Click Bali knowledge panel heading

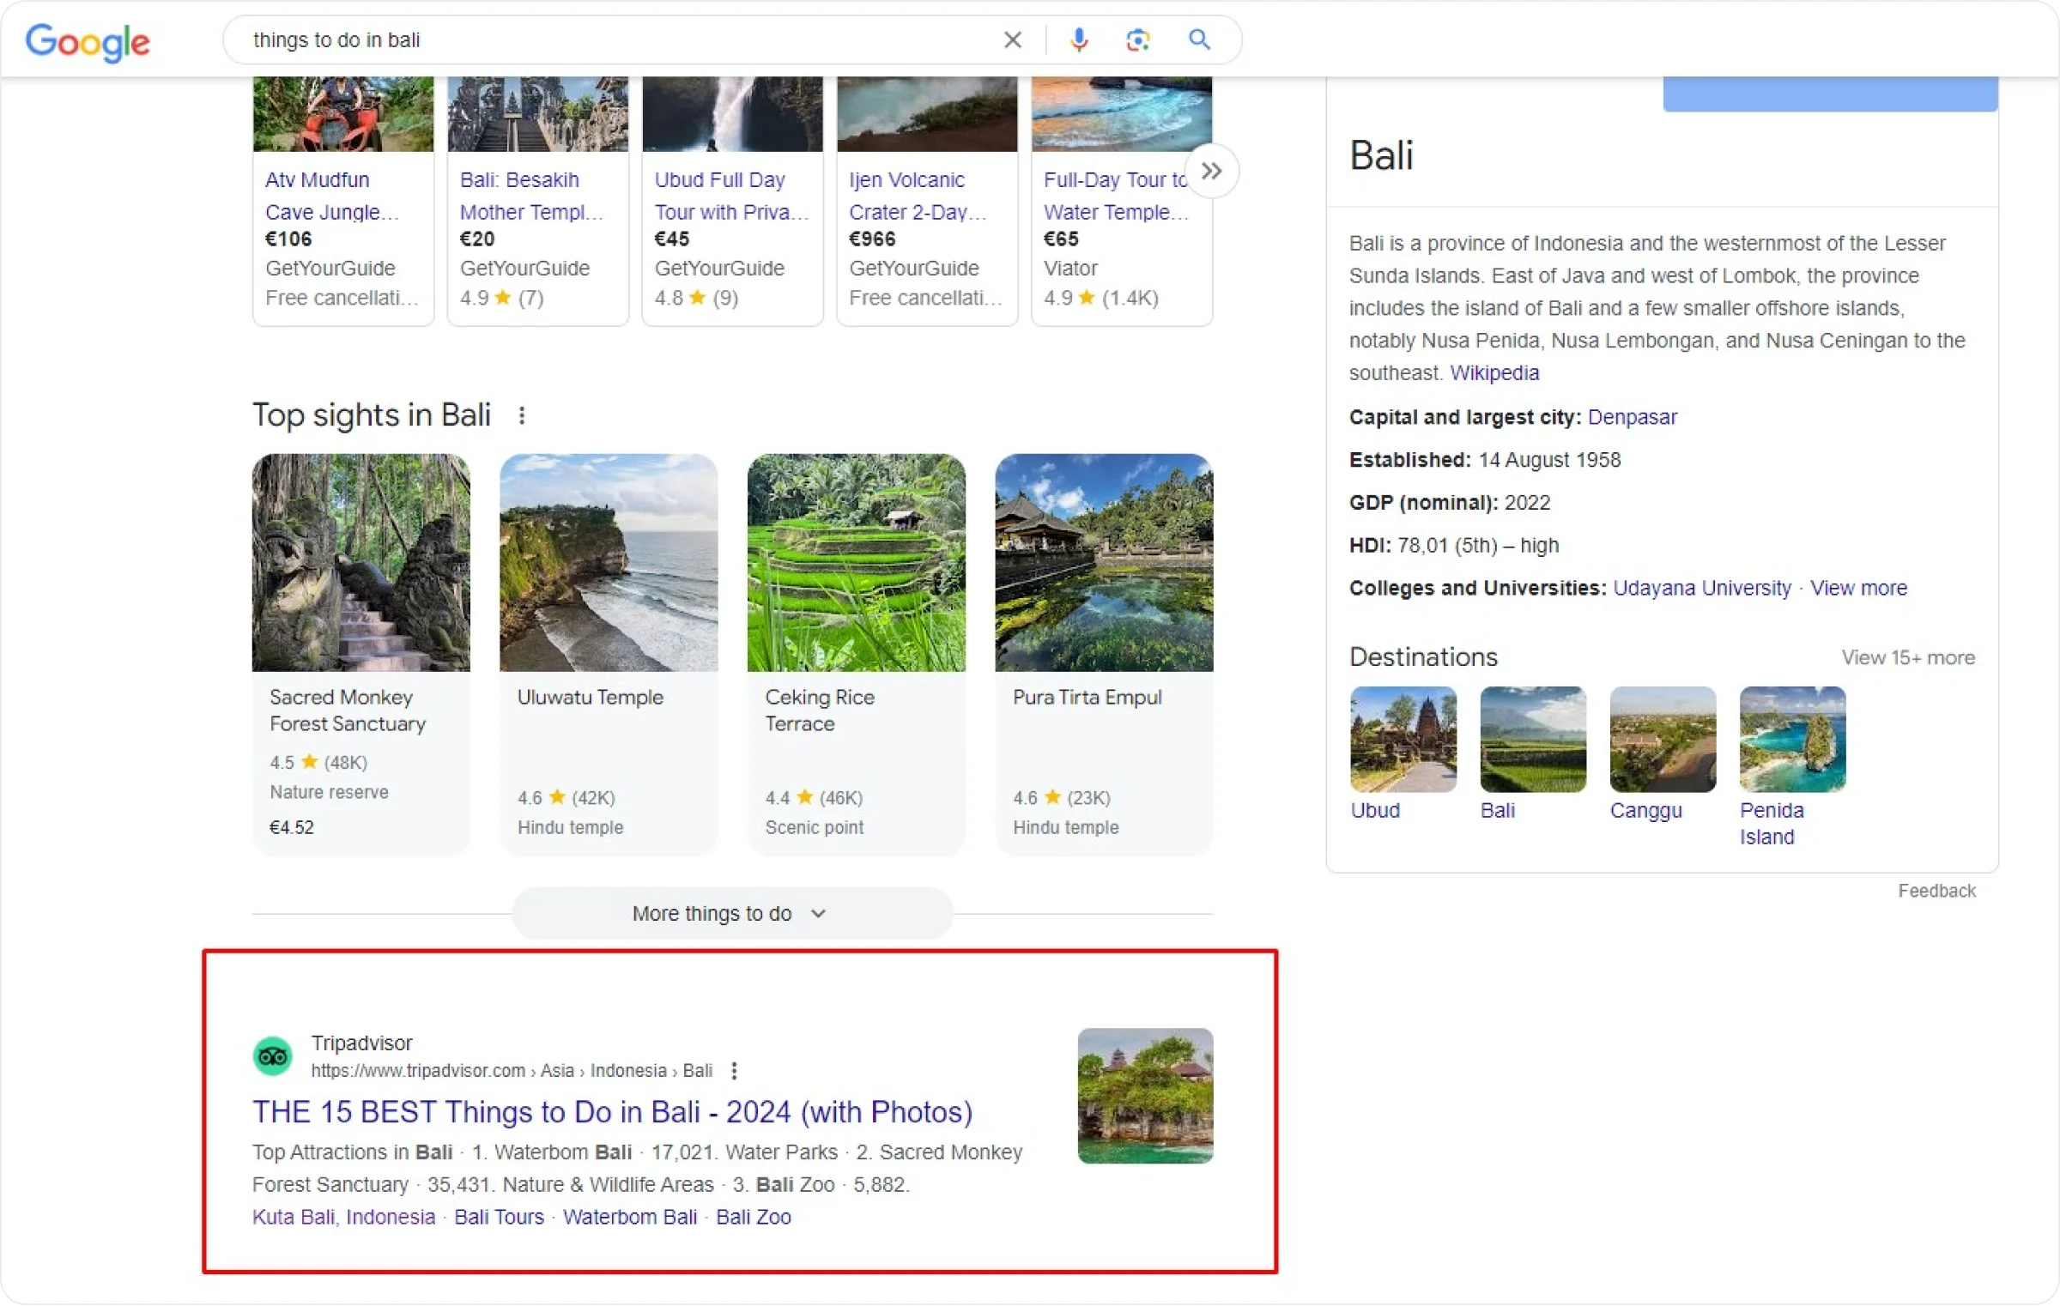click(x=1381, y=156)
